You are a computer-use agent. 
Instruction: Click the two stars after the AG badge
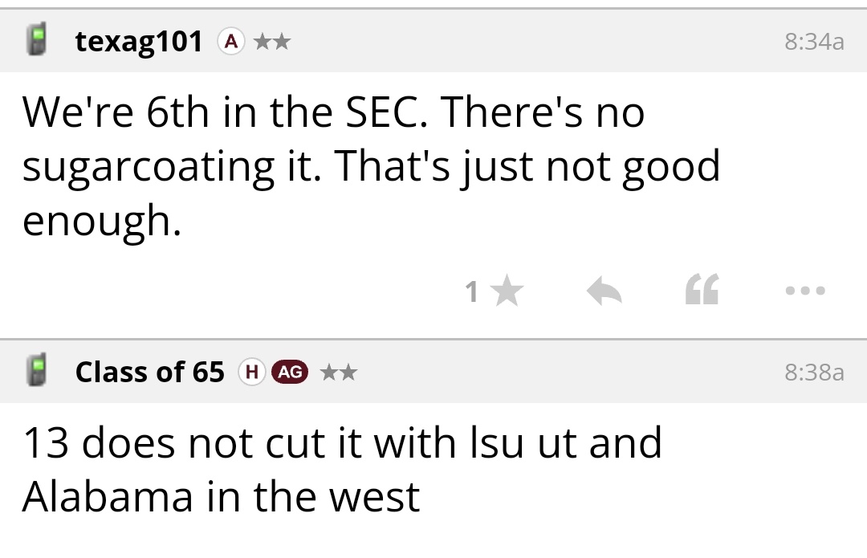click(x=338, y=372)
